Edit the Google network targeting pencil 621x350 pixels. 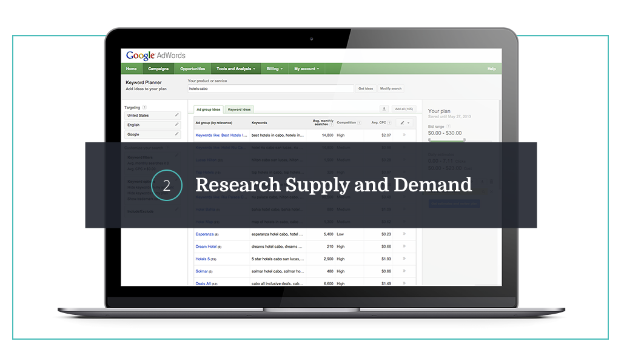176,134
